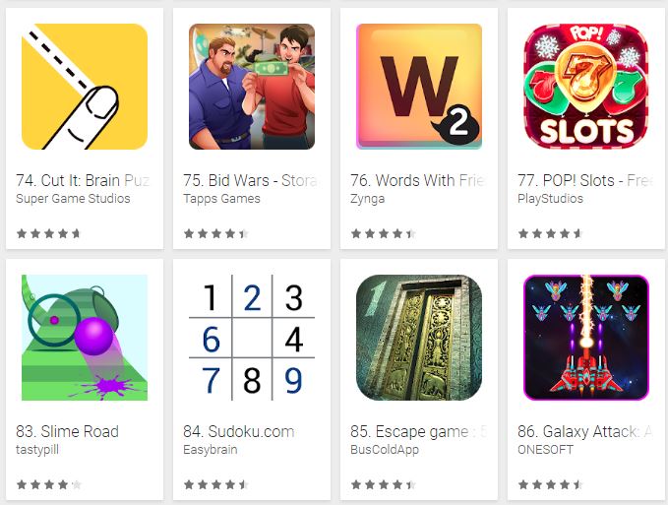
Task: Visit the Tapps Games developer page
Action: click(221, 199)
